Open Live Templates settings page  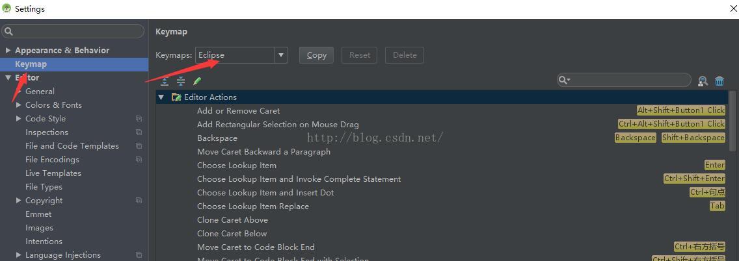click(53, 173)
